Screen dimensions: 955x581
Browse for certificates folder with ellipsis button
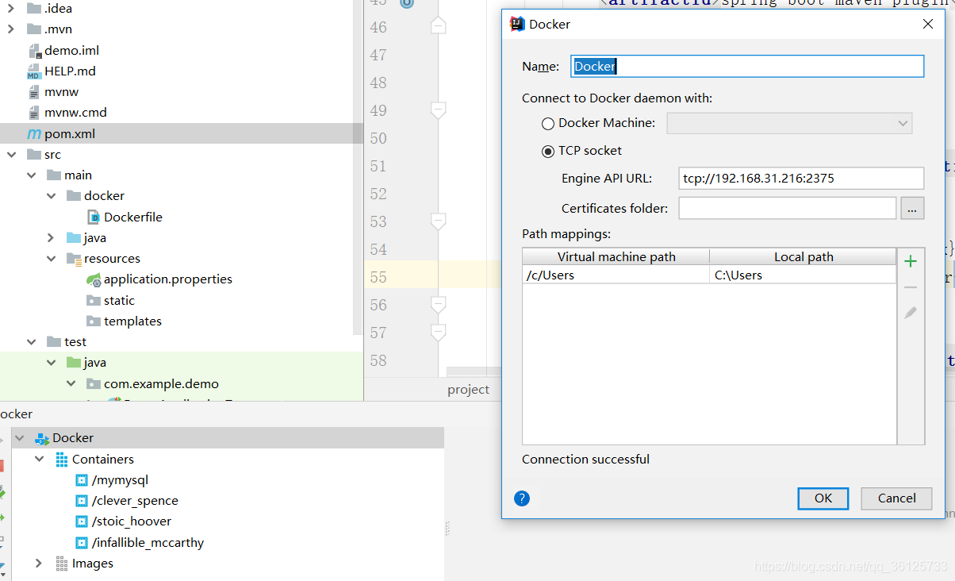912,208
